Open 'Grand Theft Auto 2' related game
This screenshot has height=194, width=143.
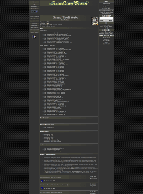49,136
